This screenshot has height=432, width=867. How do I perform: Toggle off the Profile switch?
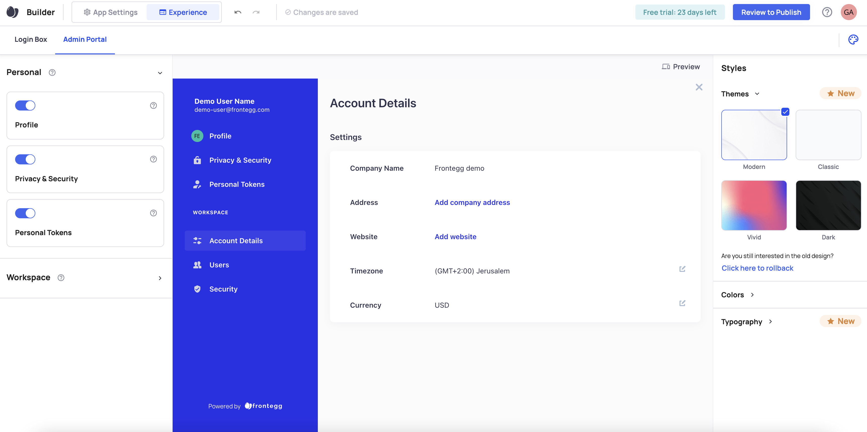(25, 105)
